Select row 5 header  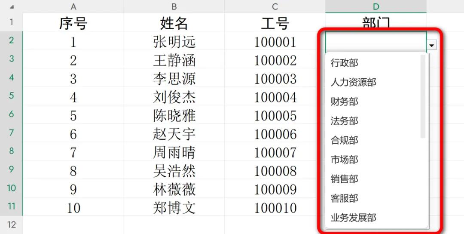11,95
